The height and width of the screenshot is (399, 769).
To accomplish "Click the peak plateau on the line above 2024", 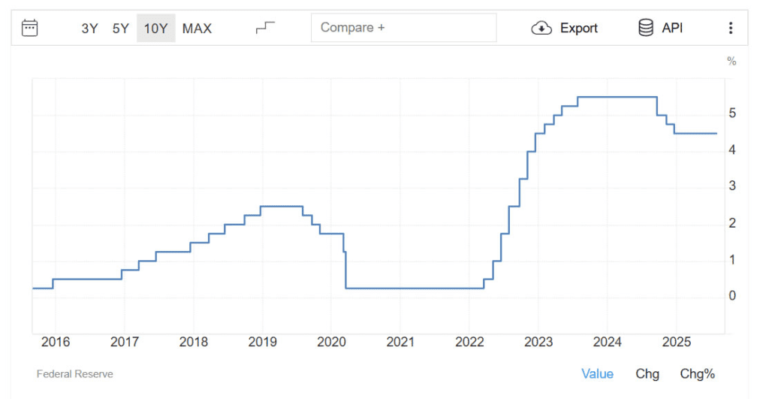I will 616,97.
